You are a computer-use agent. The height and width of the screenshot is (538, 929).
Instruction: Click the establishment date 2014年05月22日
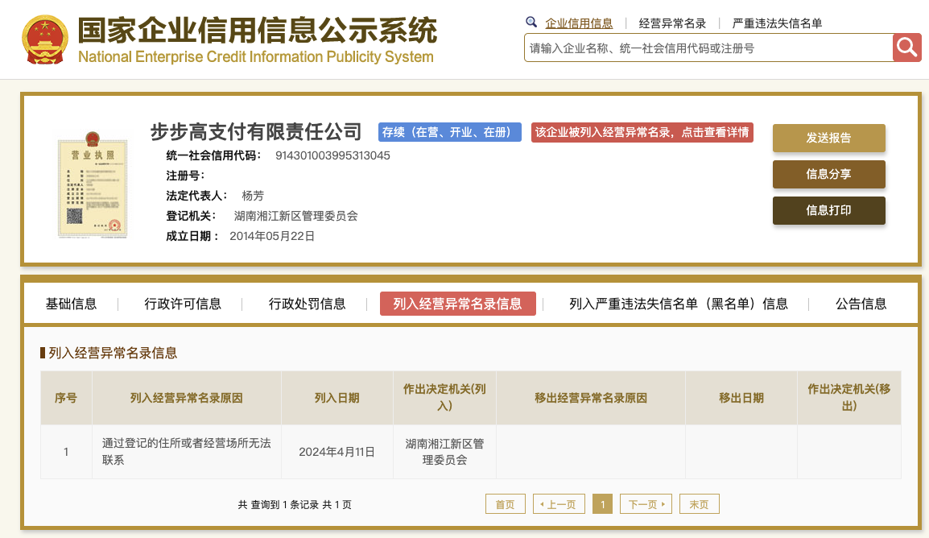pos(272,236)
